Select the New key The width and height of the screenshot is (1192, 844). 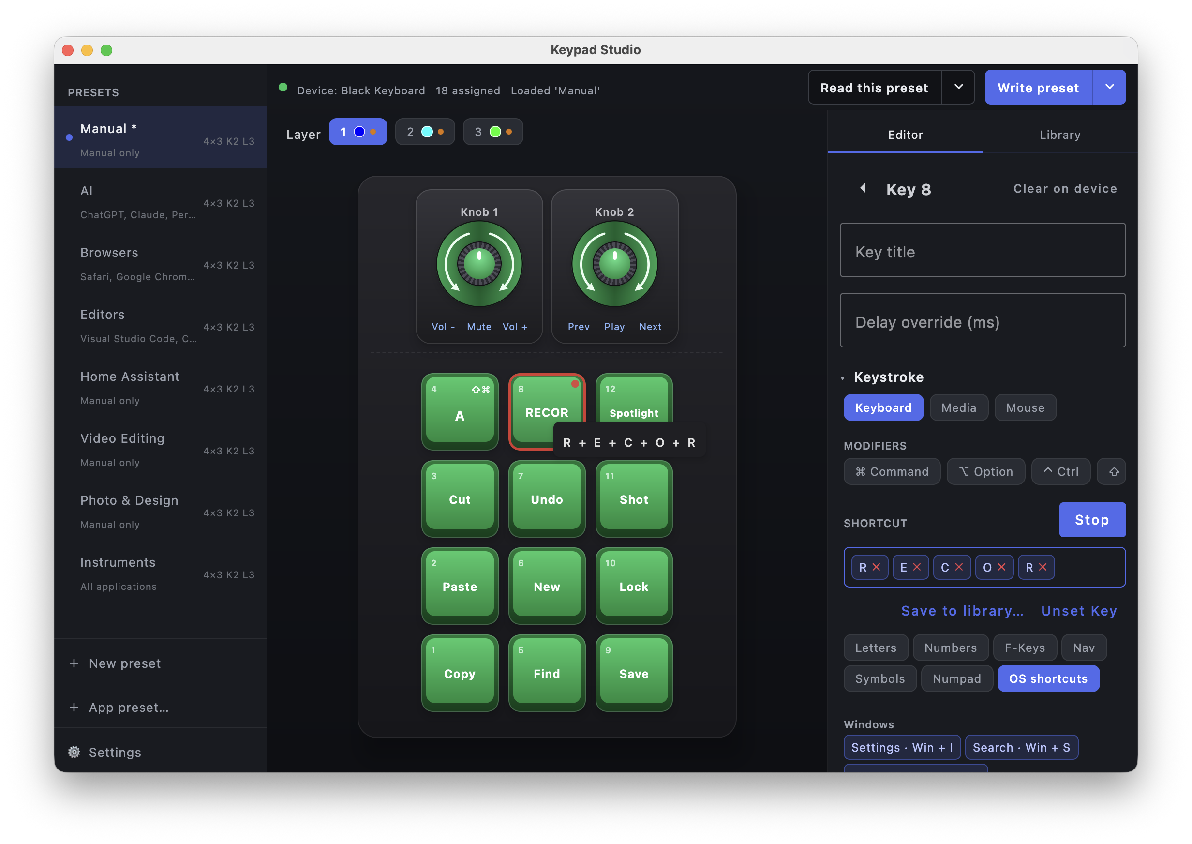(546, 586)
